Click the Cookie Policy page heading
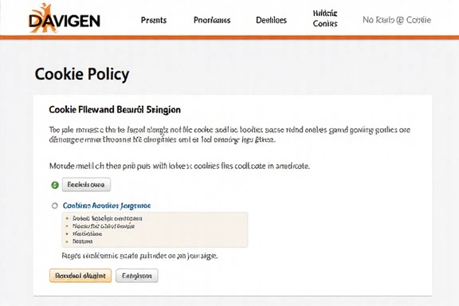The image size is (459, 306). 82,74
